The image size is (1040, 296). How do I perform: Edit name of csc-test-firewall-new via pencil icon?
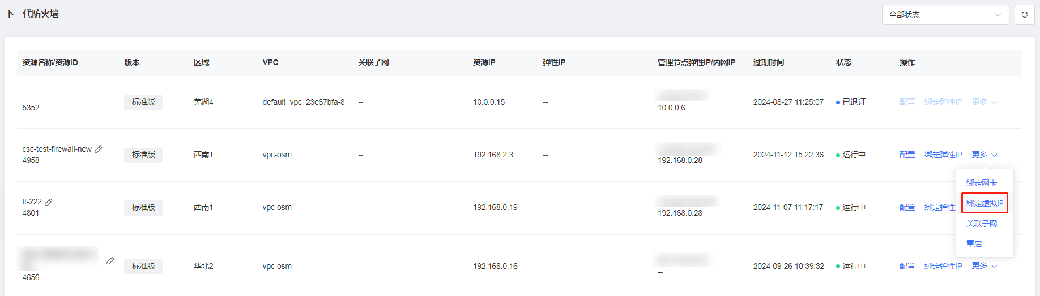pos(99,149)
